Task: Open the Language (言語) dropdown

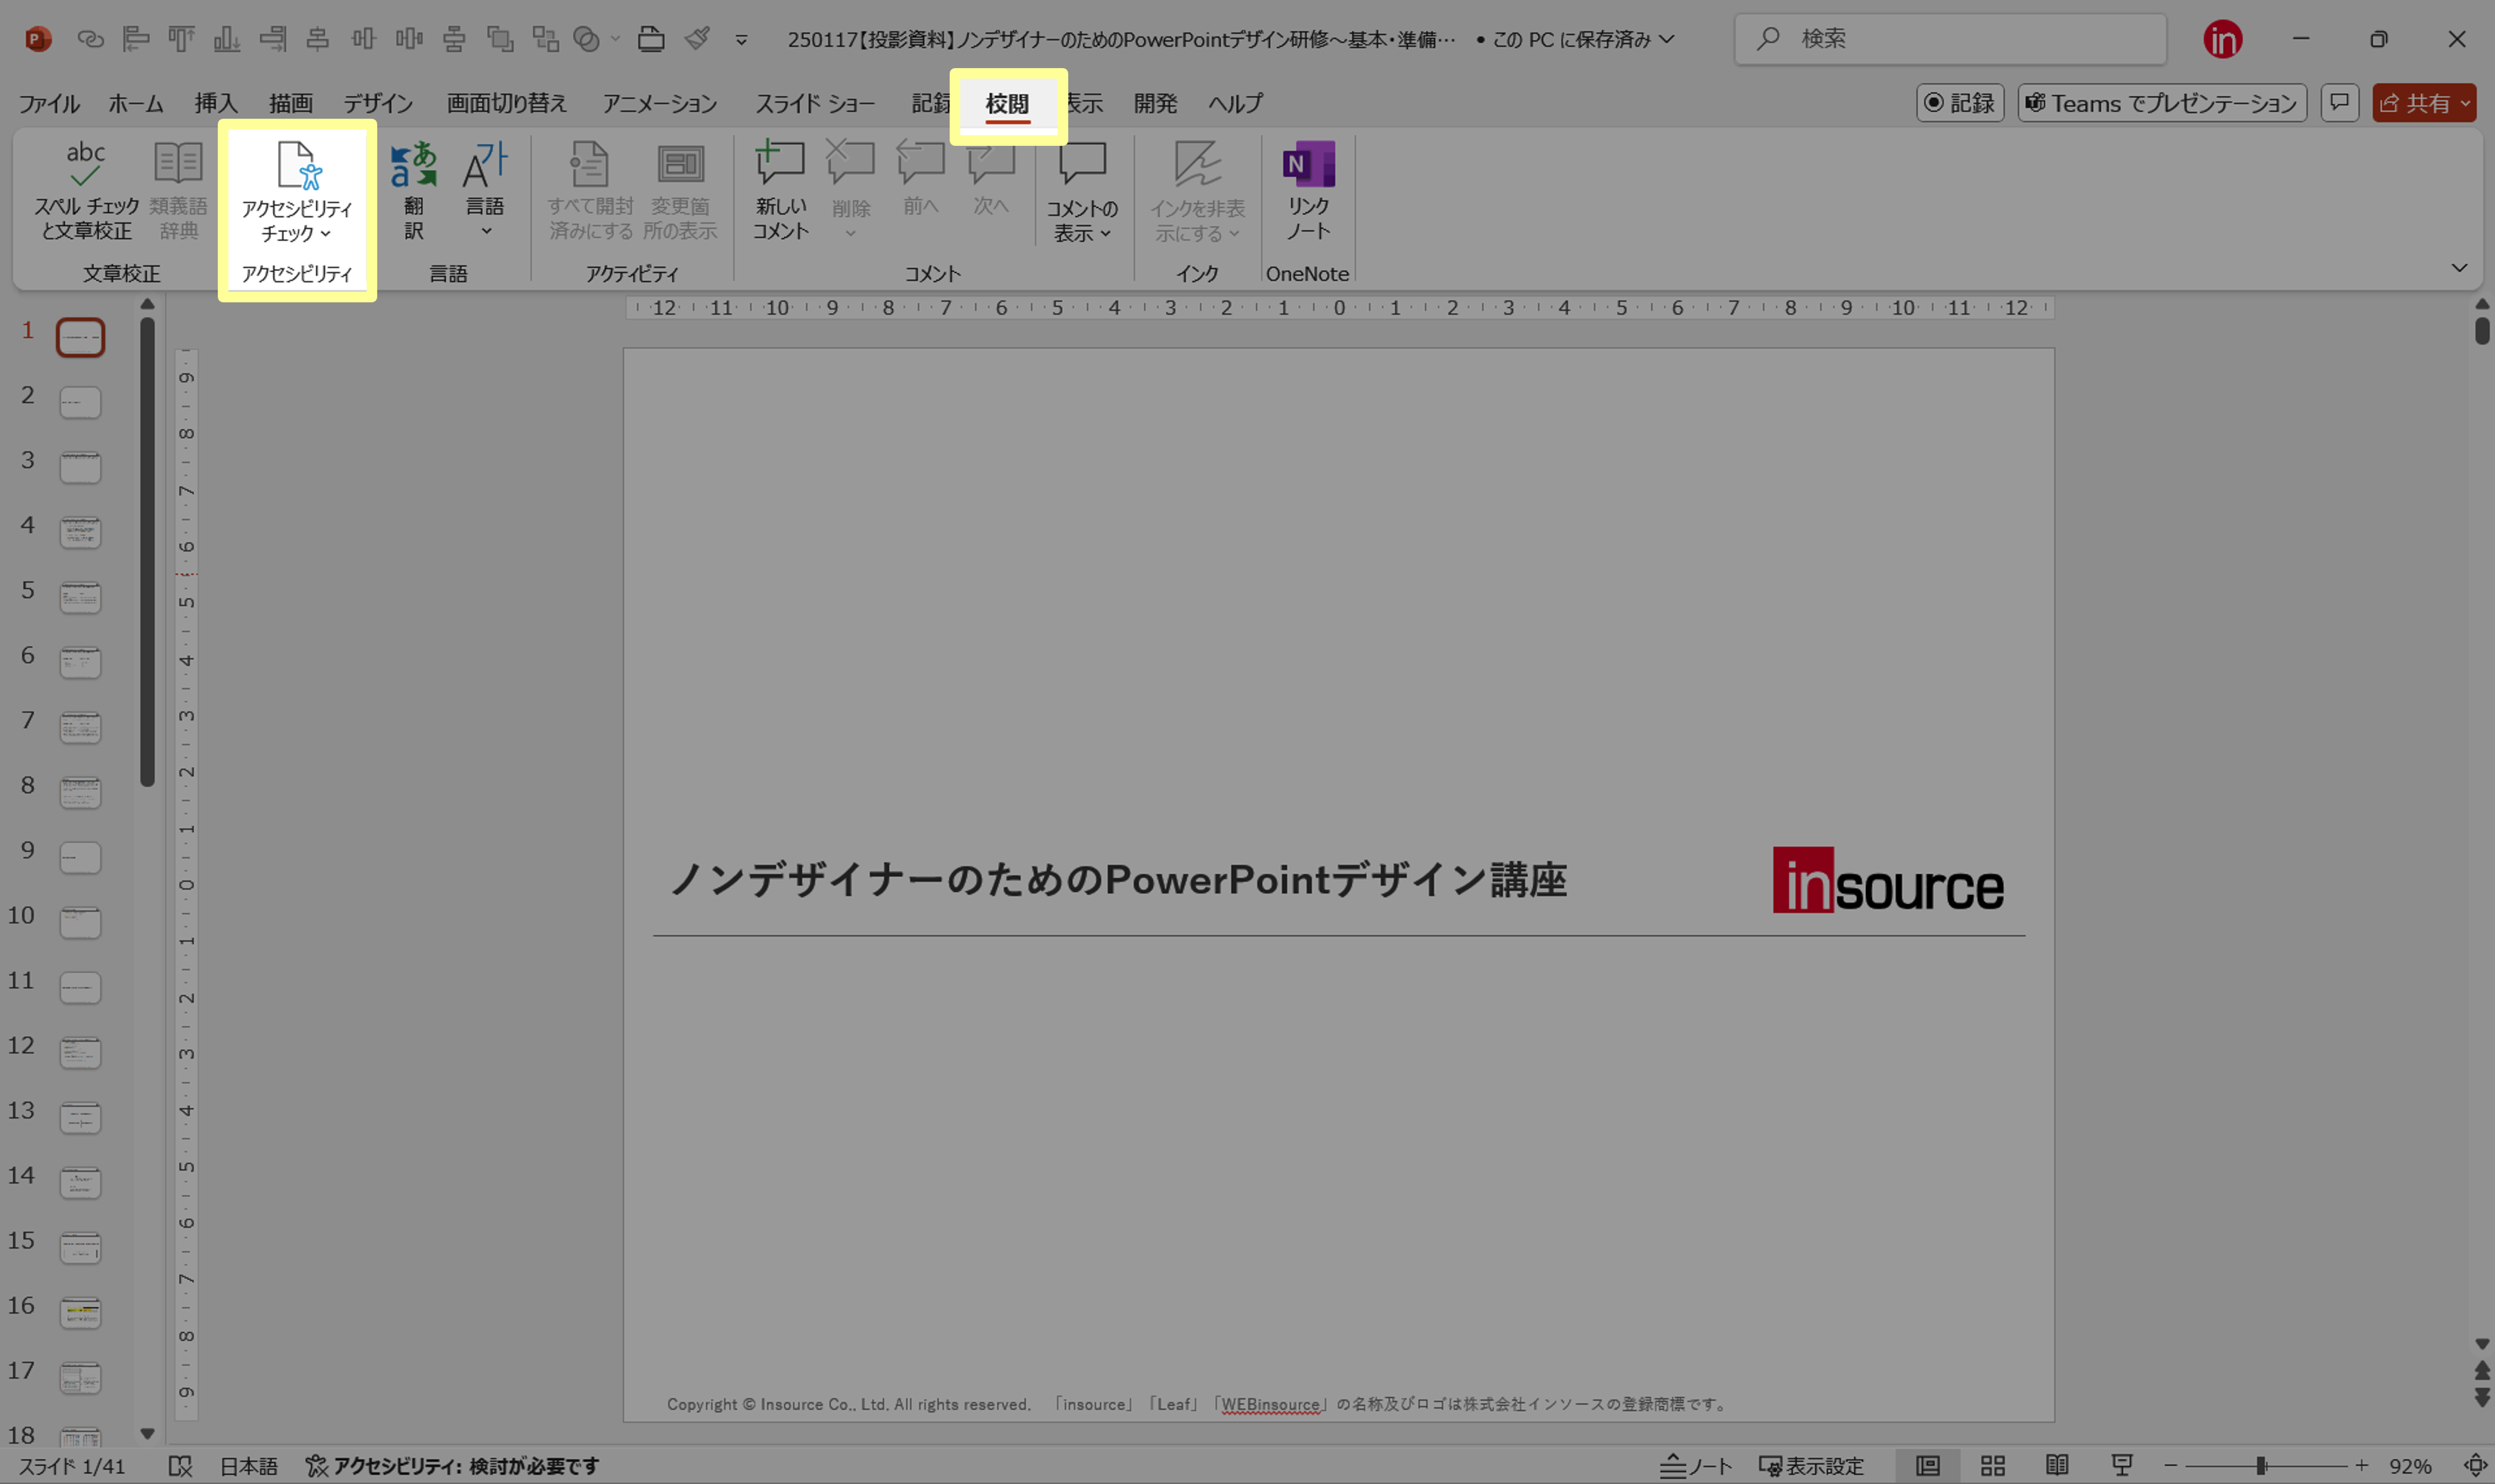Action: pos(486,190)
